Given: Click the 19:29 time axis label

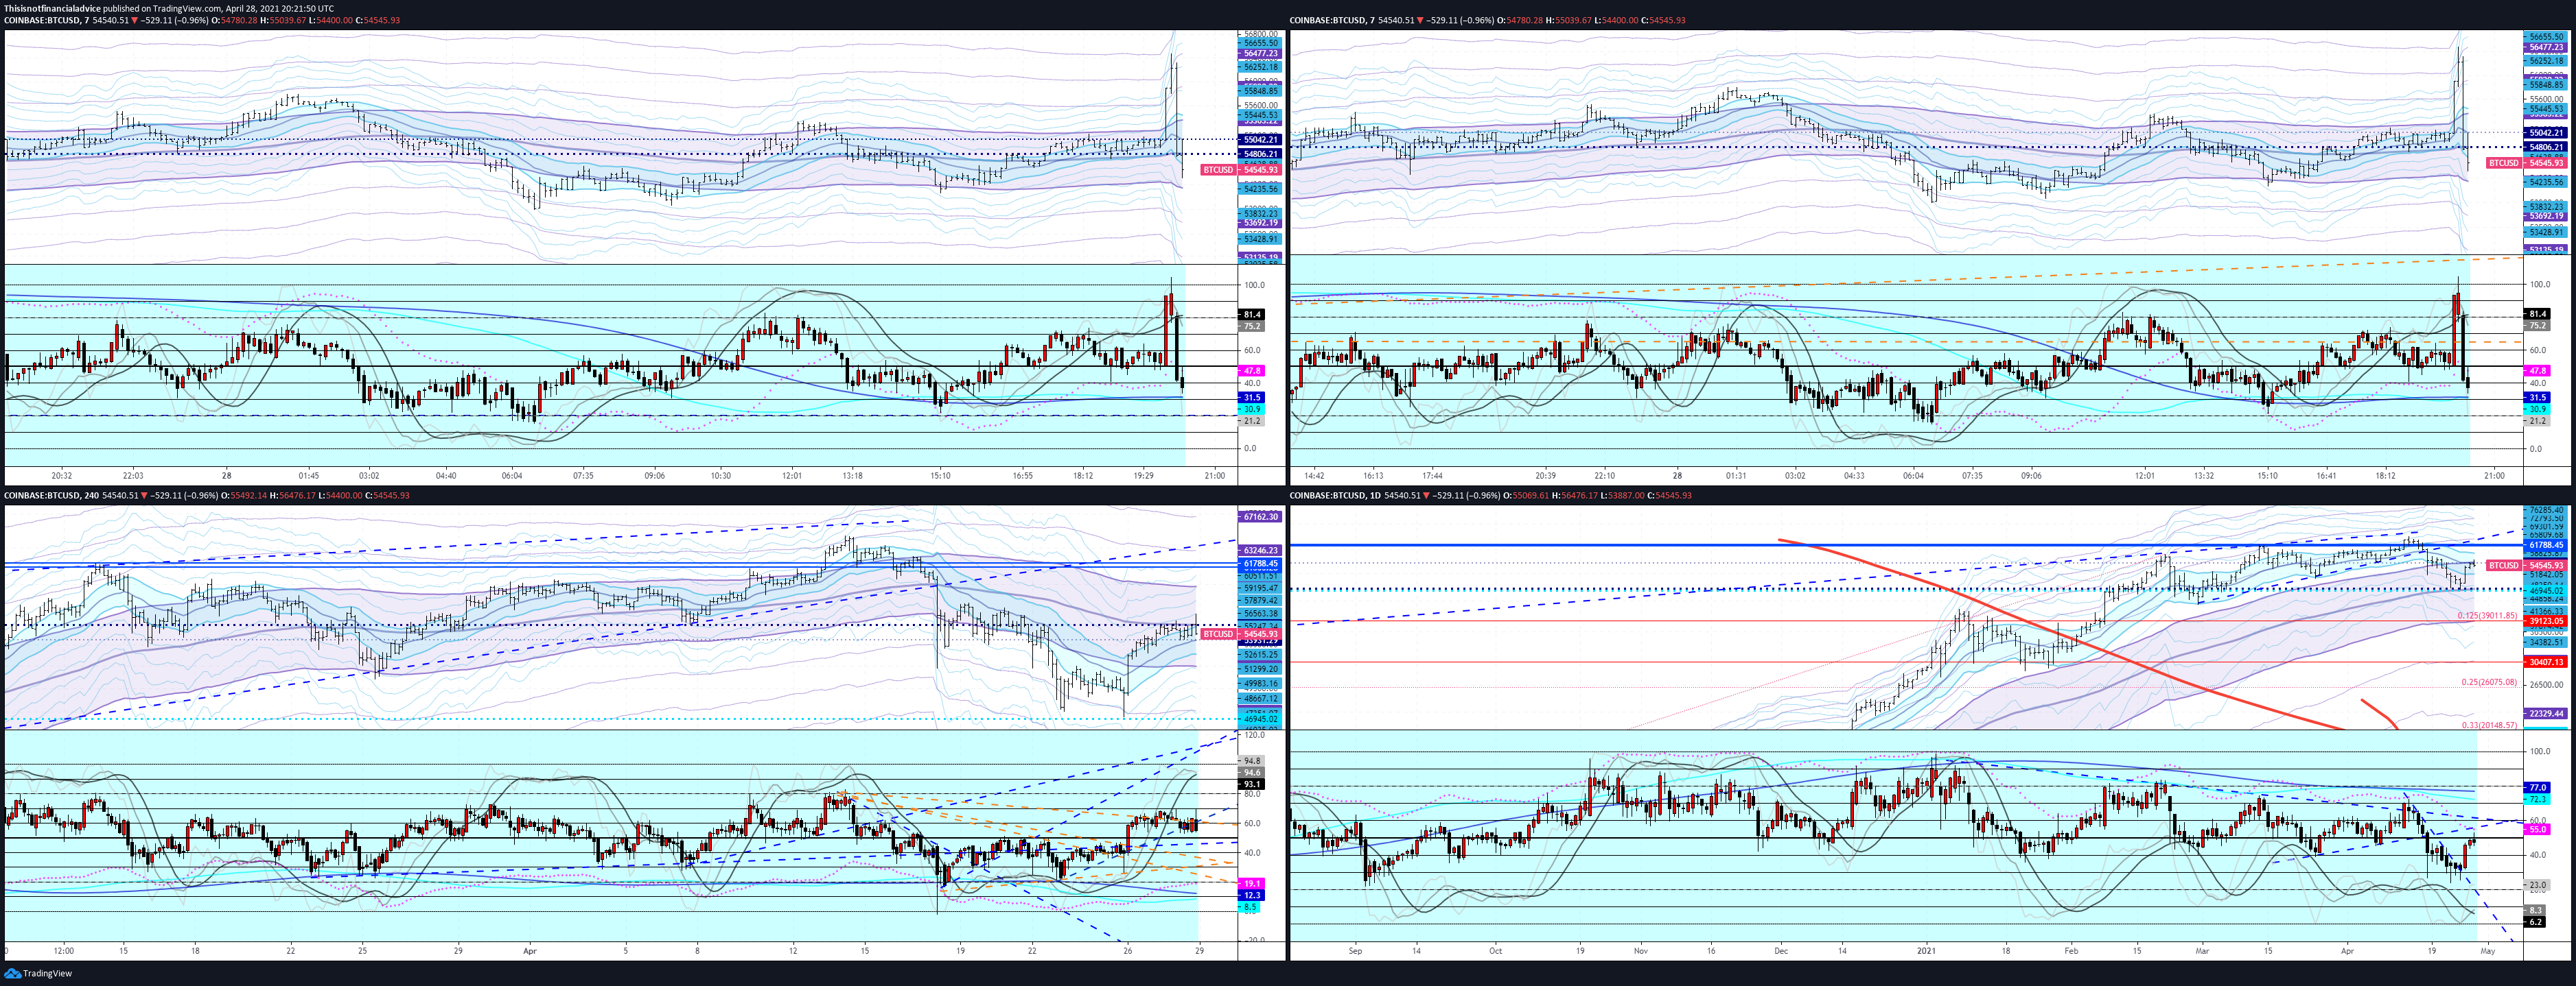Looking at the screenshot, I should [1144, 476].
